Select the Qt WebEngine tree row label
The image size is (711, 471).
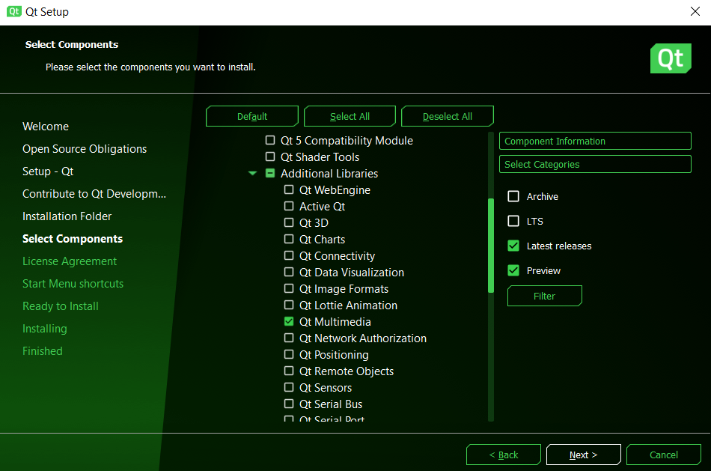coord(335,190)
